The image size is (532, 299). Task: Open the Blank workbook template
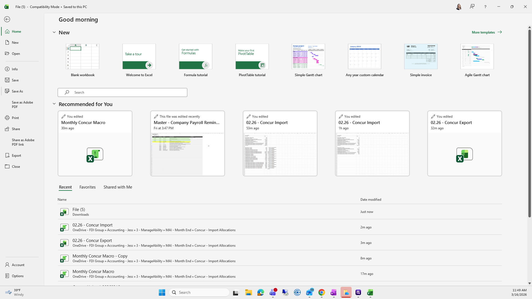(x=83, y=57)
